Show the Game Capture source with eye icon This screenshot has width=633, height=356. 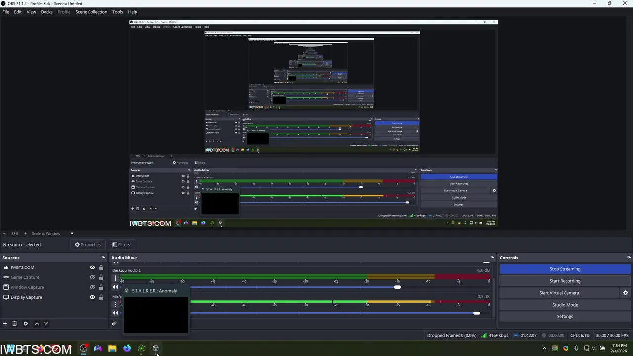pyautogui.click(x=92, y=277)
